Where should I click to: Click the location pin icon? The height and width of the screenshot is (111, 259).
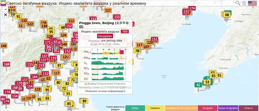point(244,3)
